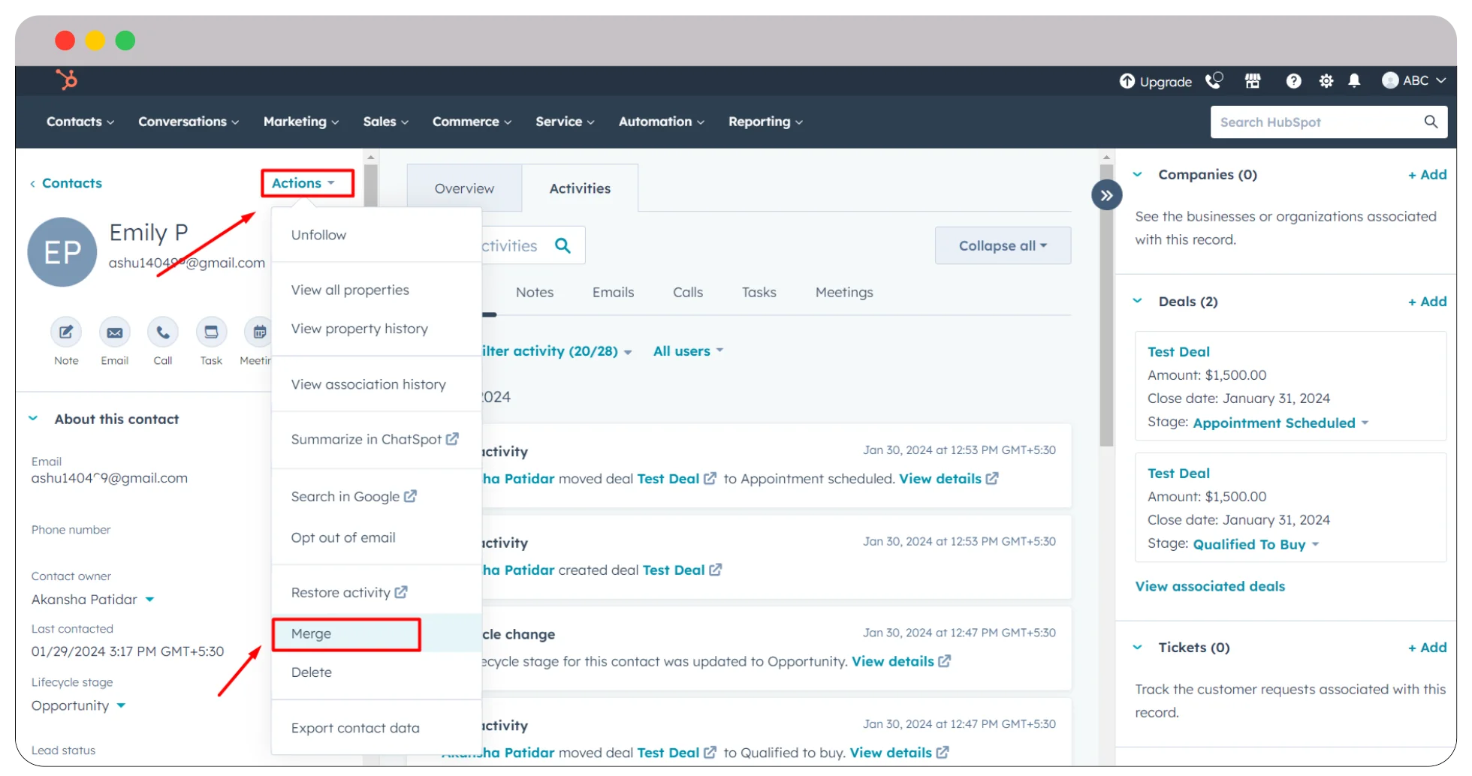
Task: Click the Email icon for Emily P
Action: [114, 332]
